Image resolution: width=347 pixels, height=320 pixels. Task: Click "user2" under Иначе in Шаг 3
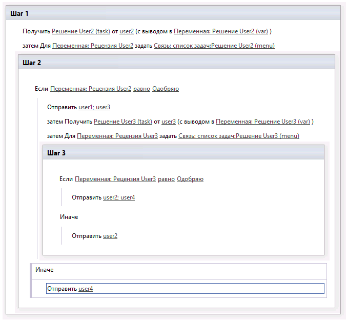(110, 236)
